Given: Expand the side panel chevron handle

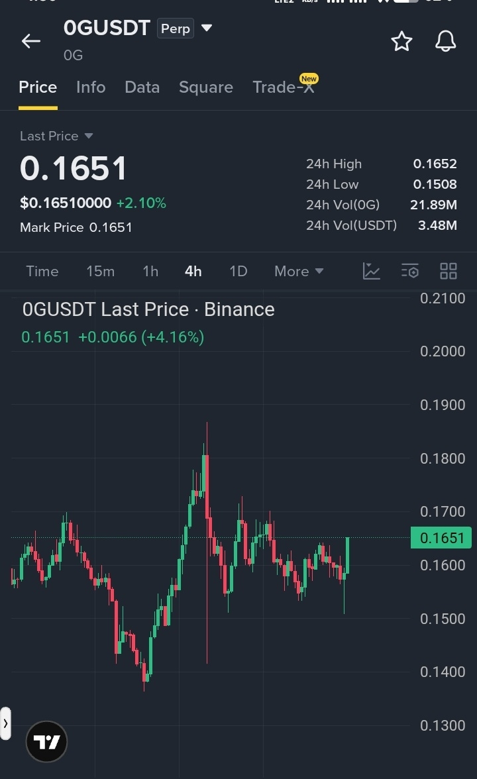Looking at the screenshot, I should (x=5, y=723).
